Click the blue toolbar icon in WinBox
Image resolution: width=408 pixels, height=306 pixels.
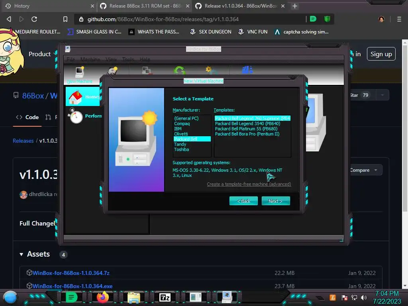(x=247, y=70)
